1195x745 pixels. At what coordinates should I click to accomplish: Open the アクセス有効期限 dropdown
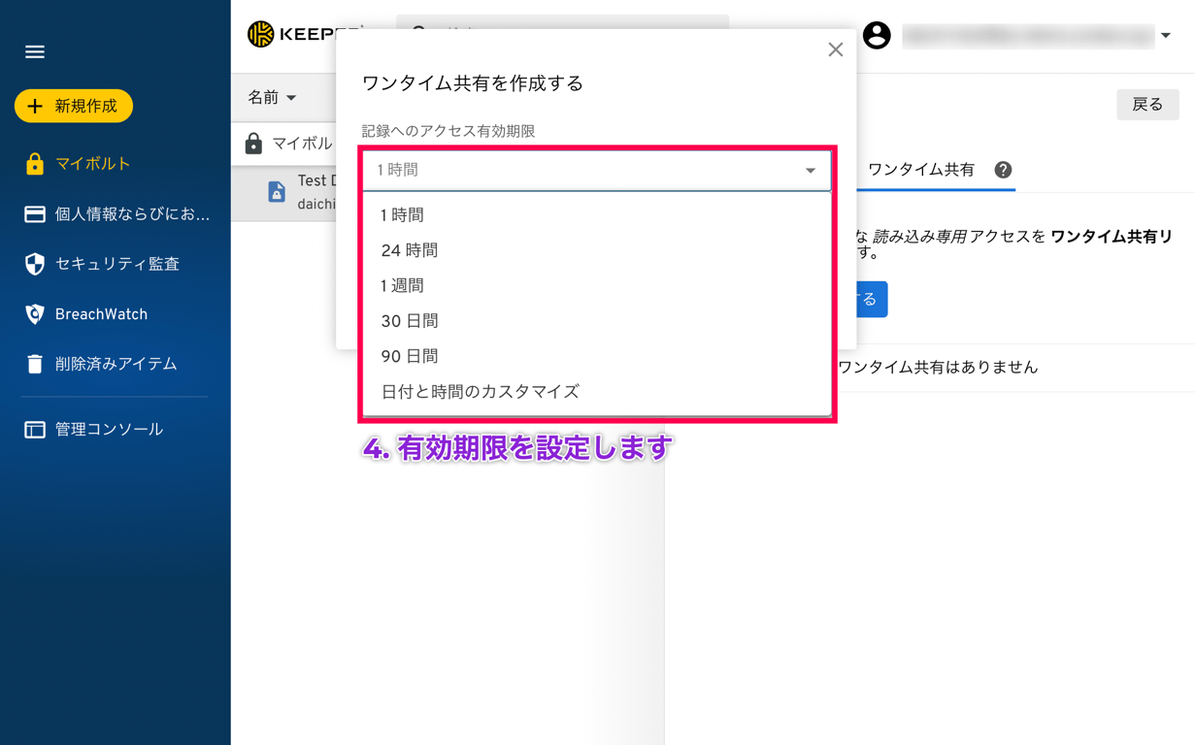[x=596, y=169]
